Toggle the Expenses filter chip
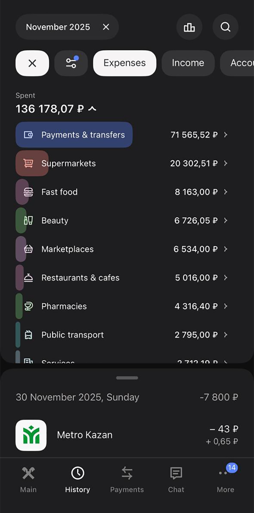The width and height of the screenshot is (254, 513). click(125, 63)
